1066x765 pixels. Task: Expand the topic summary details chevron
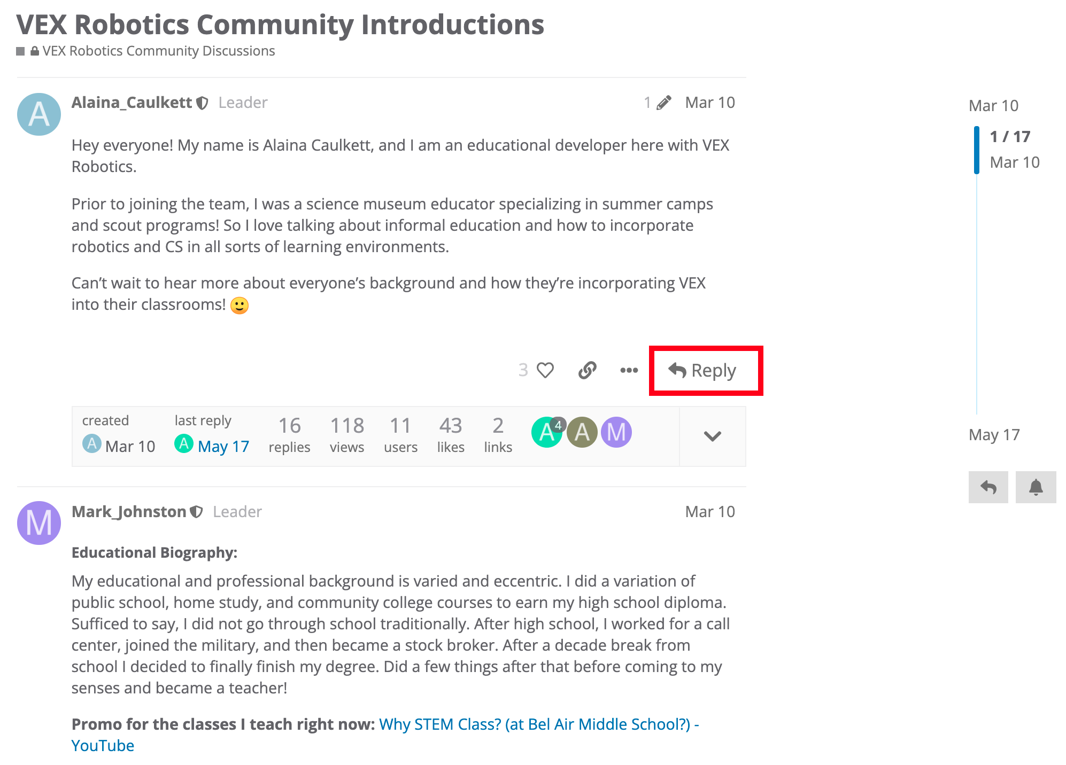[x=712, y=436]
